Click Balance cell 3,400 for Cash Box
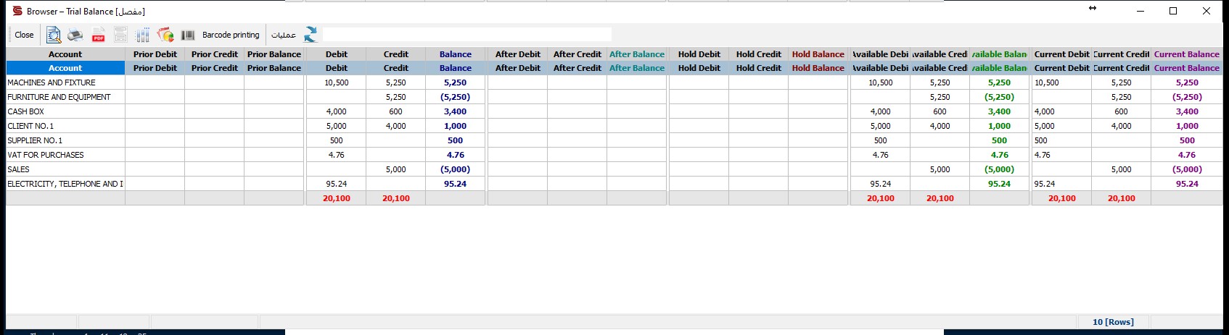 click(456, 111)
